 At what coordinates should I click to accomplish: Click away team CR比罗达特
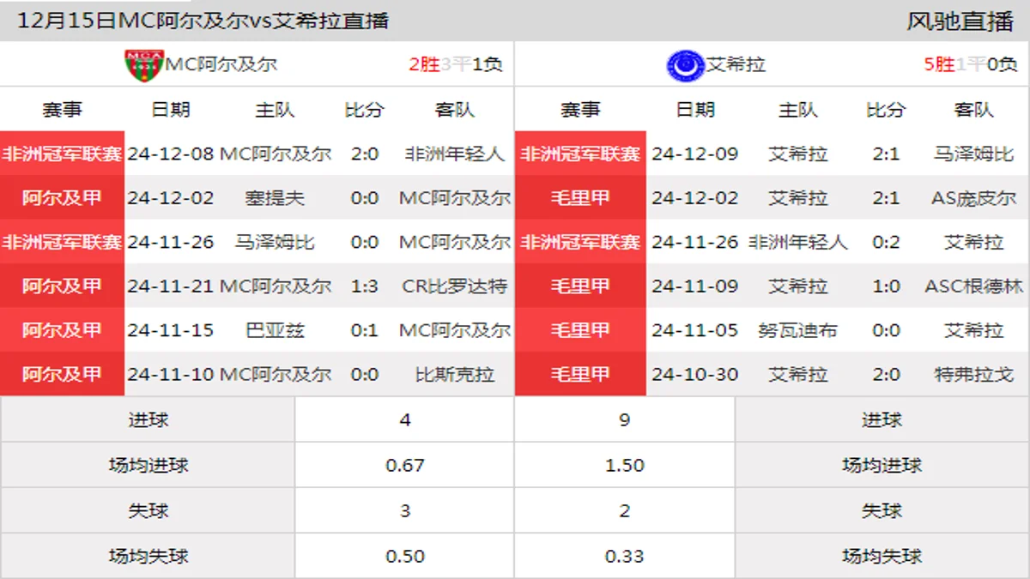coord(455,286)
